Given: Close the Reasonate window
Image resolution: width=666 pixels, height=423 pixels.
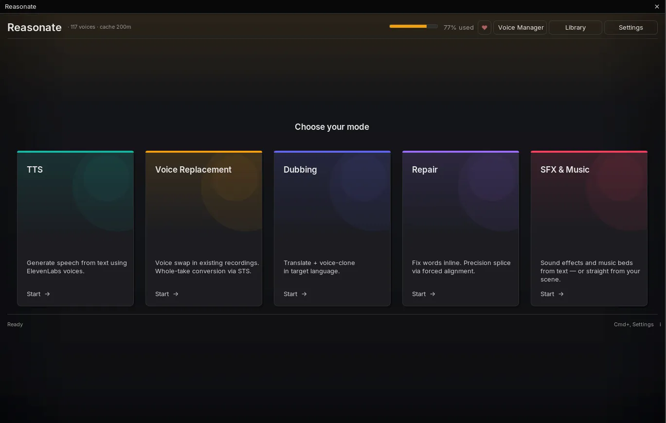Looking at the screenshot, I should 657,6.
